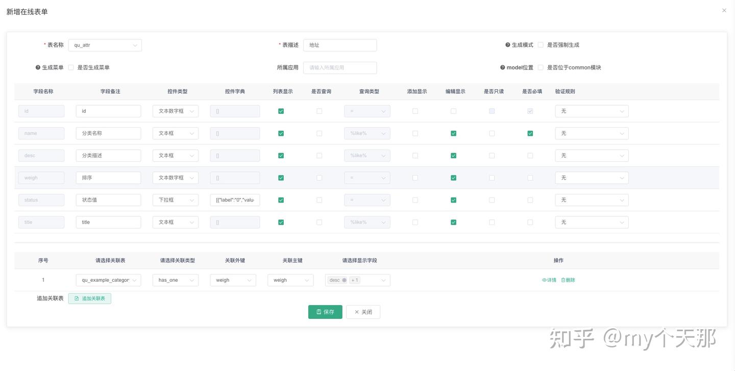This screenshot has height=371, width=735.
Task: Expand the has_one relation type dropdown
Action: tap(175, 280)
